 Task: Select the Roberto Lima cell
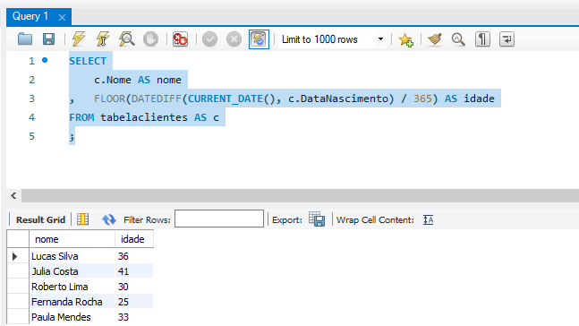coord(72,287)
